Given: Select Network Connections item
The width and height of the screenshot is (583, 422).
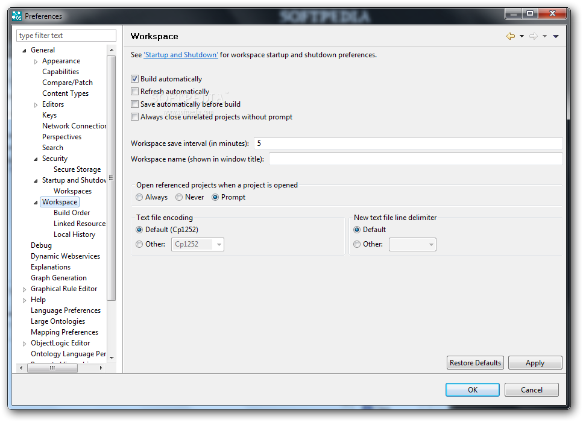Looking at the screenshot, I should (x=74, y=126).
